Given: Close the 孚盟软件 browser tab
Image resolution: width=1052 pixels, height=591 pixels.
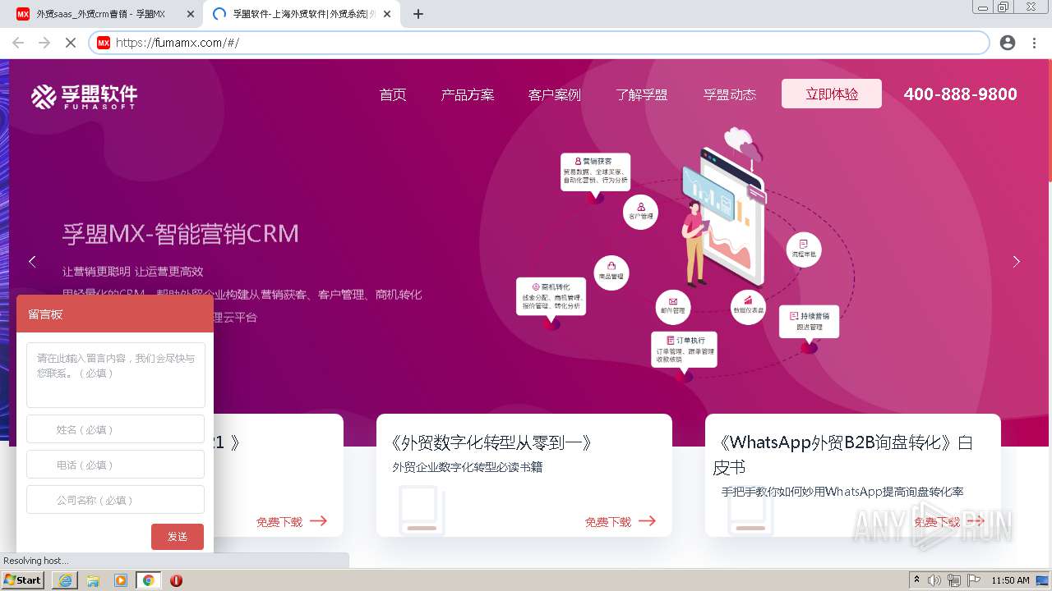Looking at the screenshot, I should [387, 14].
